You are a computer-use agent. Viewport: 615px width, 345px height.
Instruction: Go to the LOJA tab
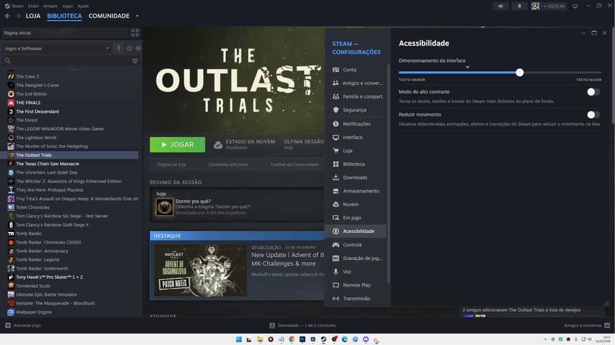point(33,16)
